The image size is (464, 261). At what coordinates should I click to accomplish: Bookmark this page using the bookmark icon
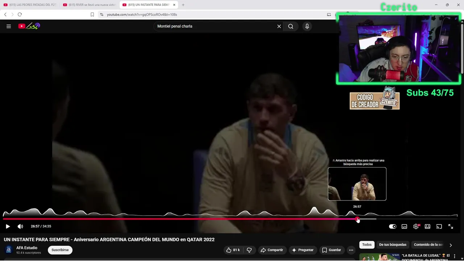(x=92, y=14)
